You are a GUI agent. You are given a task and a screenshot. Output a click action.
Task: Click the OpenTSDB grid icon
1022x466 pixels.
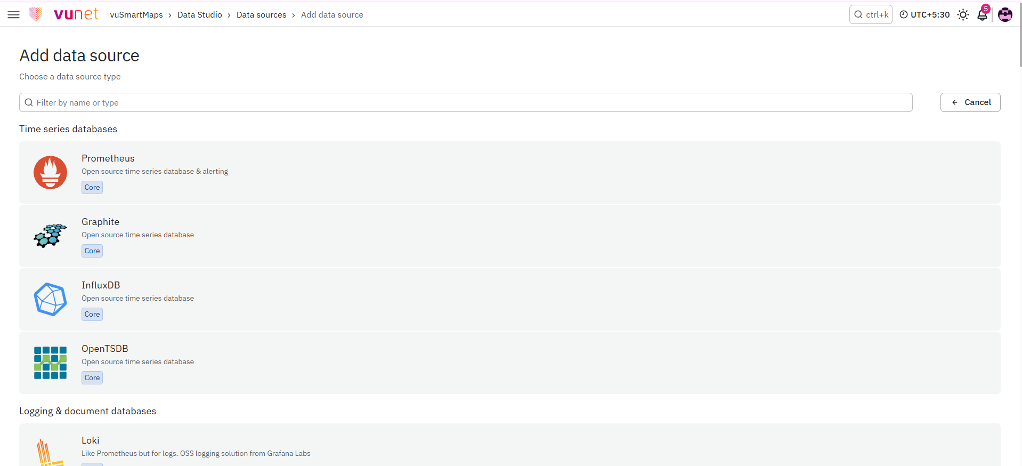coord(51,363)
